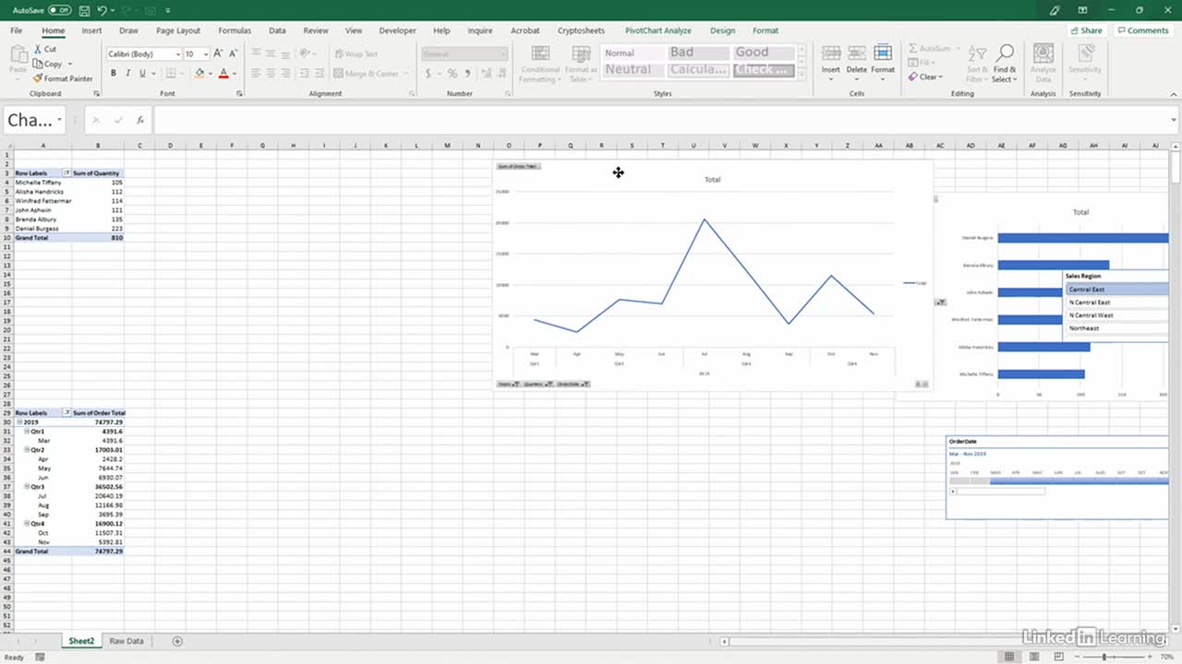Click the Sum of Order Total chart field button
The height and width of the screenshot is (664, 1182).
click(x=518, y=166)
